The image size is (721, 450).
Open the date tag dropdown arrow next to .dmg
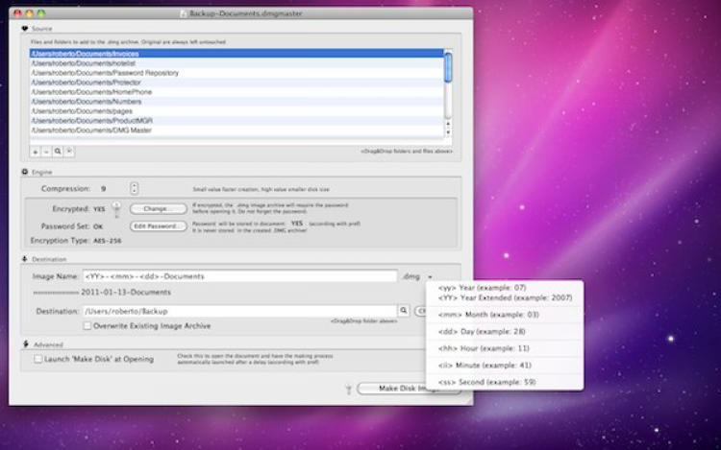click(431, 276)
